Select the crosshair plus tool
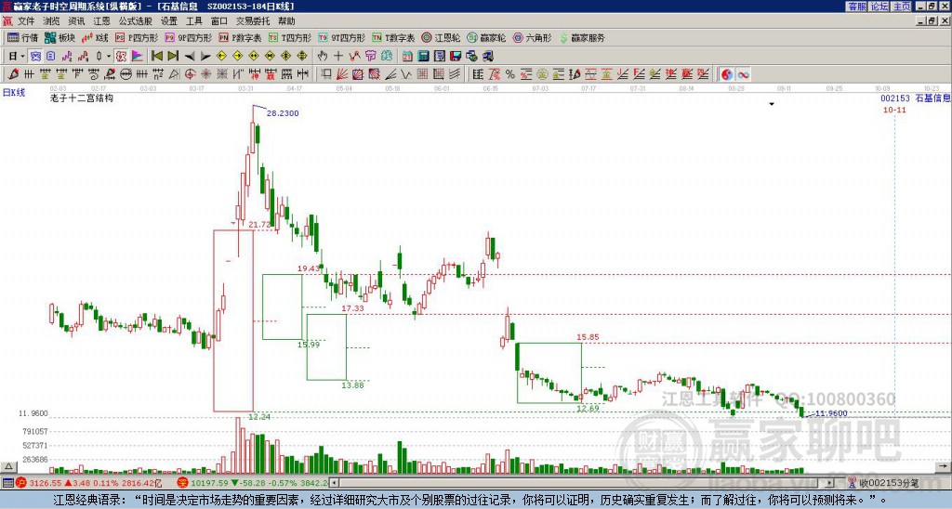This screenshot has width=952, height=509. click(338, 57)
